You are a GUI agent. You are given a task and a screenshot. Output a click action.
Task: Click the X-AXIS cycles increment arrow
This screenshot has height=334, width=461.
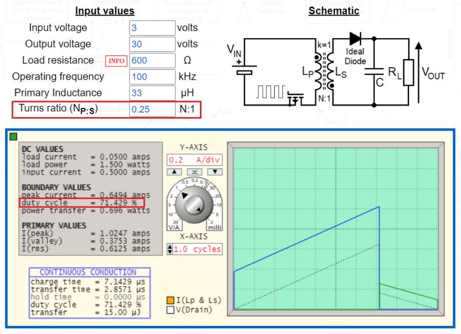point(170,247)
